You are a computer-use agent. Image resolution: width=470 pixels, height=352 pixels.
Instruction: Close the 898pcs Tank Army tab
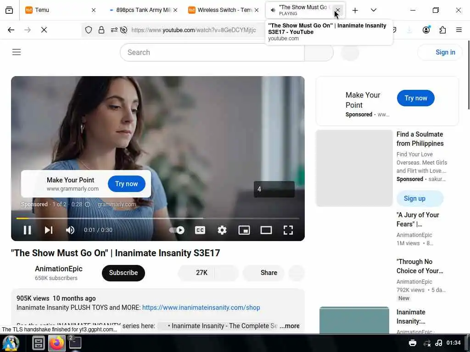click(175, 10)
